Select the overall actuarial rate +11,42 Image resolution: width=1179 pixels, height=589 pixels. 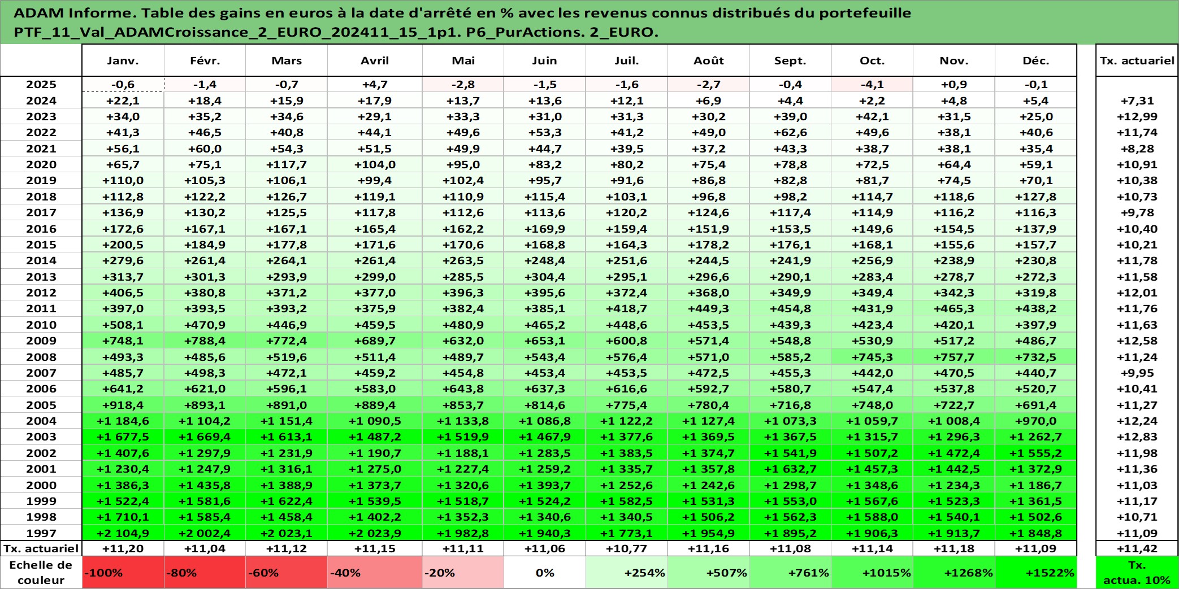(1137, 548)
